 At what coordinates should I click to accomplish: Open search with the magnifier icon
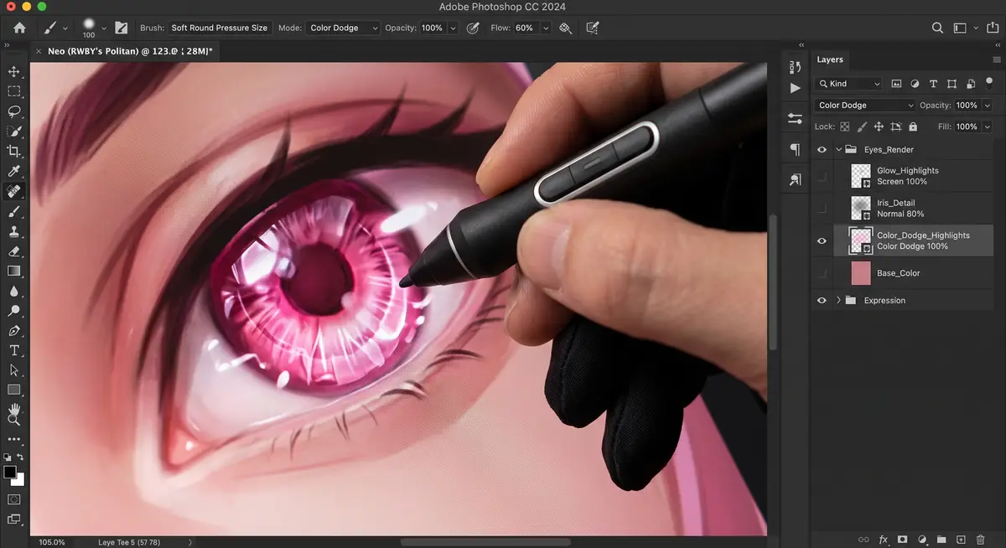pos(937,28)
